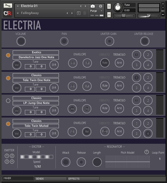Disable the Tele Twin One Note layer power button
167x183 pixels.
click(x=8, y=78)
